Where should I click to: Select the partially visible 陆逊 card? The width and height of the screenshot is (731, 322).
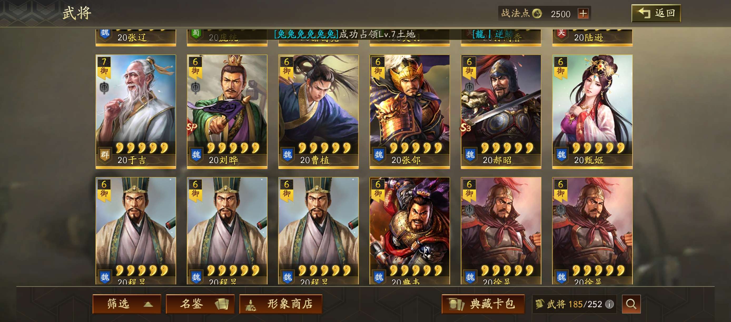point(592,37)
